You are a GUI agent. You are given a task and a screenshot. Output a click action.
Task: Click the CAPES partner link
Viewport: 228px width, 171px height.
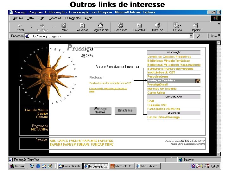point(62,141)
